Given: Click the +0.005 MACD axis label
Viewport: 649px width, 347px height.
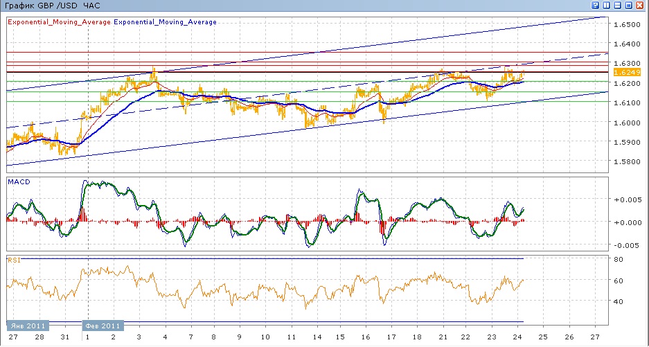Looking at the screenshot, I should click(x=628, y=199).
